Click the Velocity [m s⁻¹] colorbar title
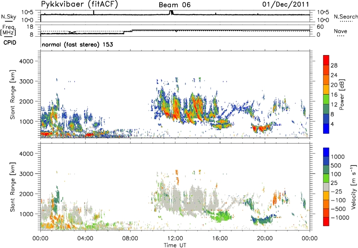Screen dimensions: 358x248 [x=354, y=187]
